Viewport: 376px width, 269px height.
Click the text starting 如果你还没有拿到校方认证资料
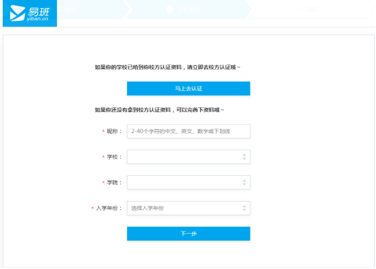(x=159, y=110)
